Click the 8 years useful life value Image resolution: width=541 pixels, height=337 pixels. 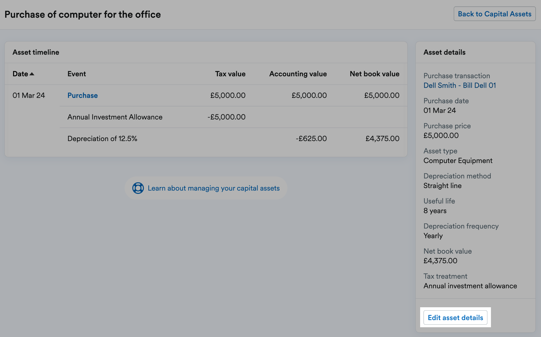point(435,211)
